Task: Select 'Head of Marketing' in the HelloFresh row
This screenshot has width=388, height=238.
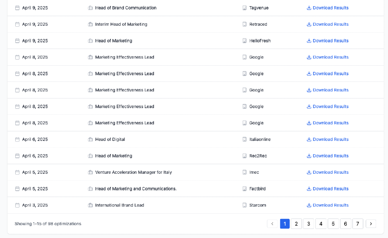Action: (114, 40)
